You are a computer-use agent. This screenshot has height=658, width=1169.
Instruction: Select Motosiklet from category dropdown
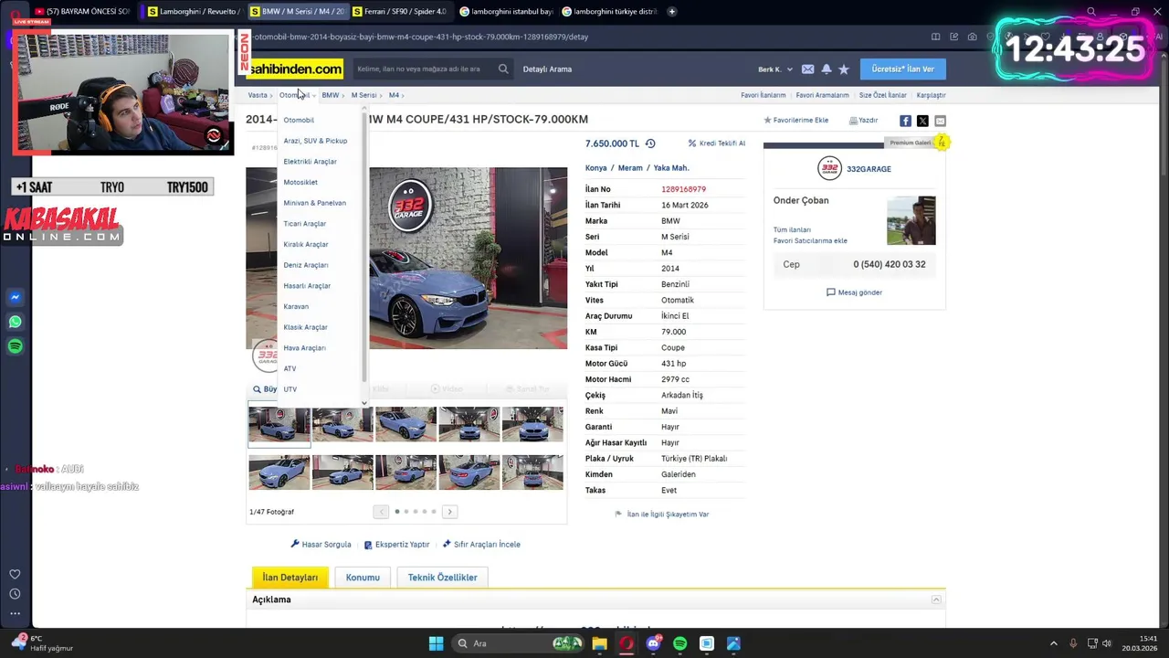(300, 182)
